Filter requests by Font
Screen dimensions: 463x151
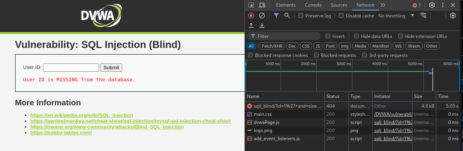click(330, 46)
